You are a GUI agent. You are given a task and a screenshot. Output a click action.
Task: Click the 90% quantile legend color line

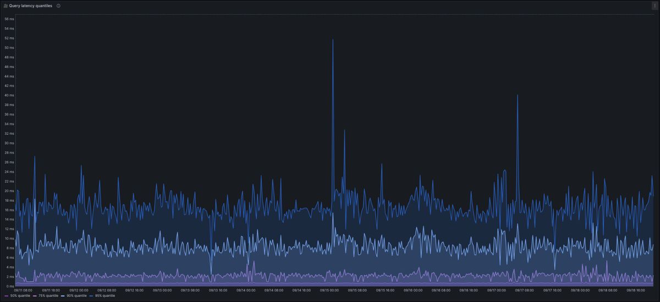63,296
